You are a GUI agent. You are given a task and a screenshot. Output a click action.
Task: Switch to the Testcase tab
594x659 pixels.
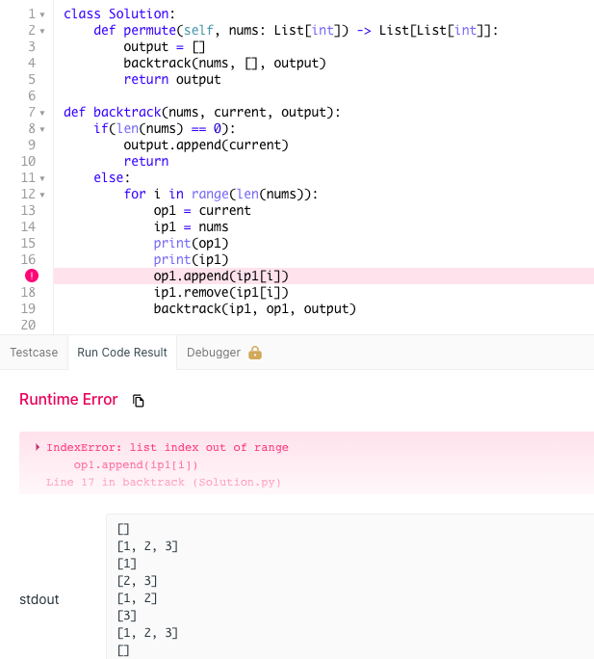pyautogui.click(x=34, y=353)
